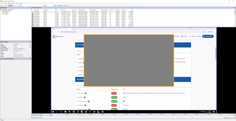Screen dimensions: 236x121
Task: Click Windows Start button in recorded taskbar
Action: pos(53,112)
